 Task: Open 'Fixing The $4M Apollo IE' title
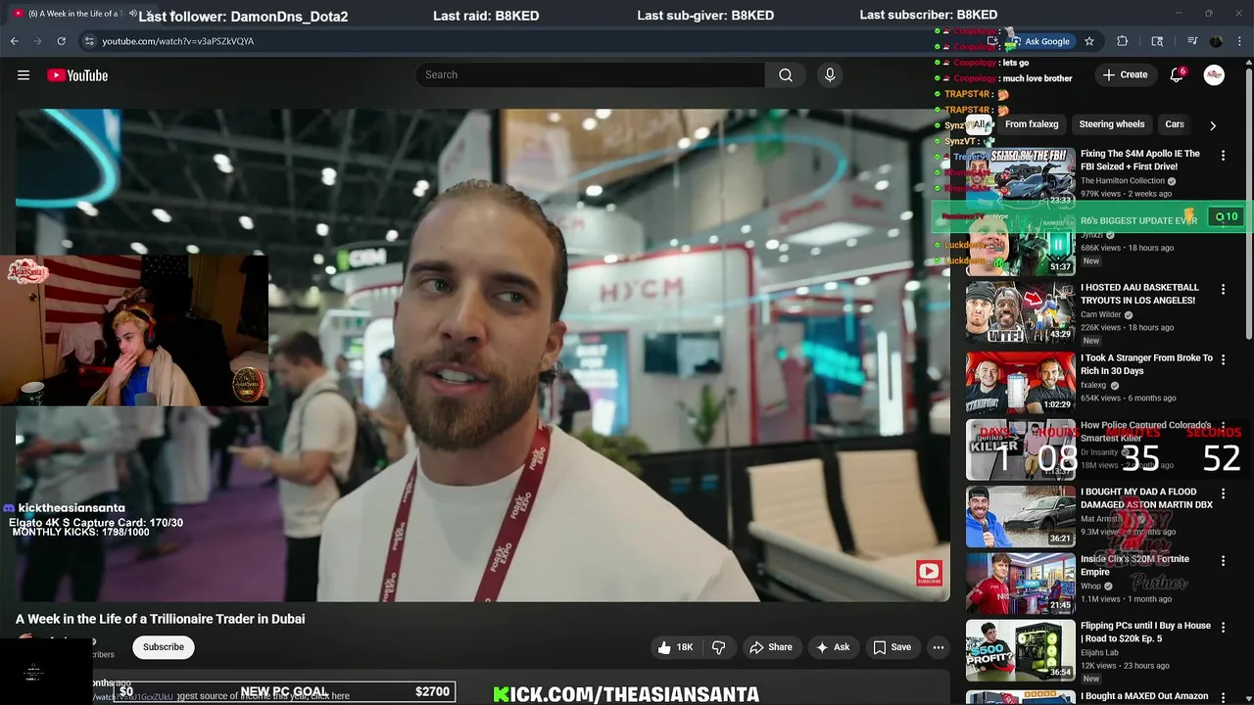pyautogui.click(x=1140, y=160)
